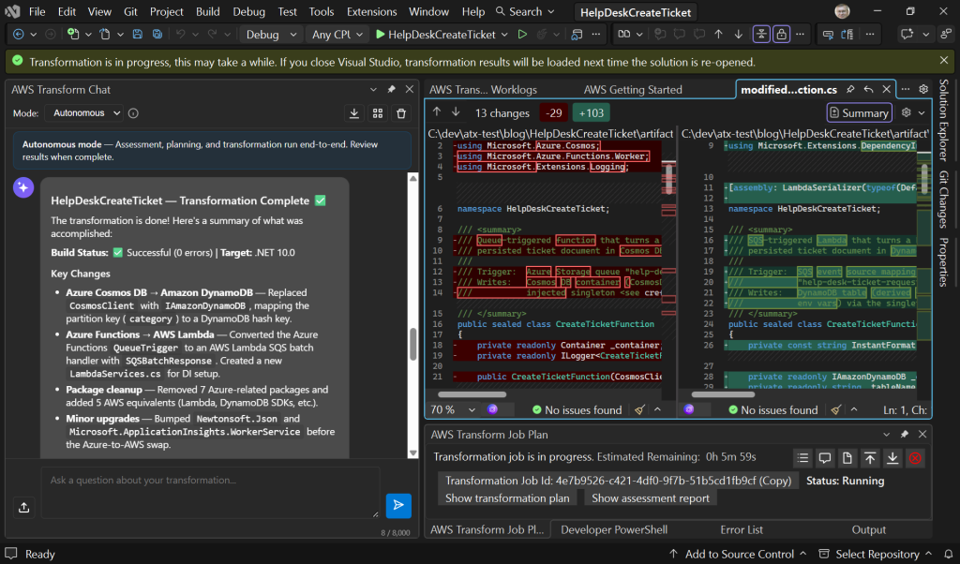Switch to the AWS Getting Started tab
This screenshot has width=960, height=564.
coord(633,89)
